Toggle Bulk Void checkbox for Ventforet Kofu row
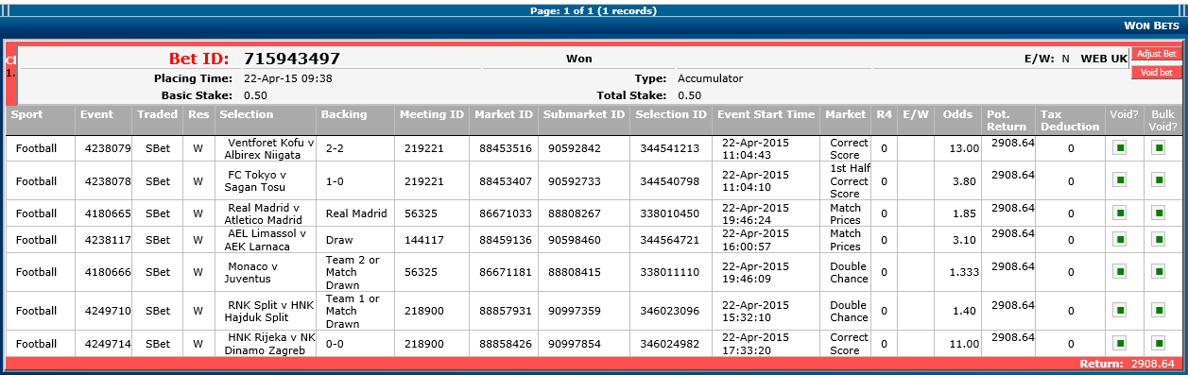1188x375 pixels. click(1158, 148)
